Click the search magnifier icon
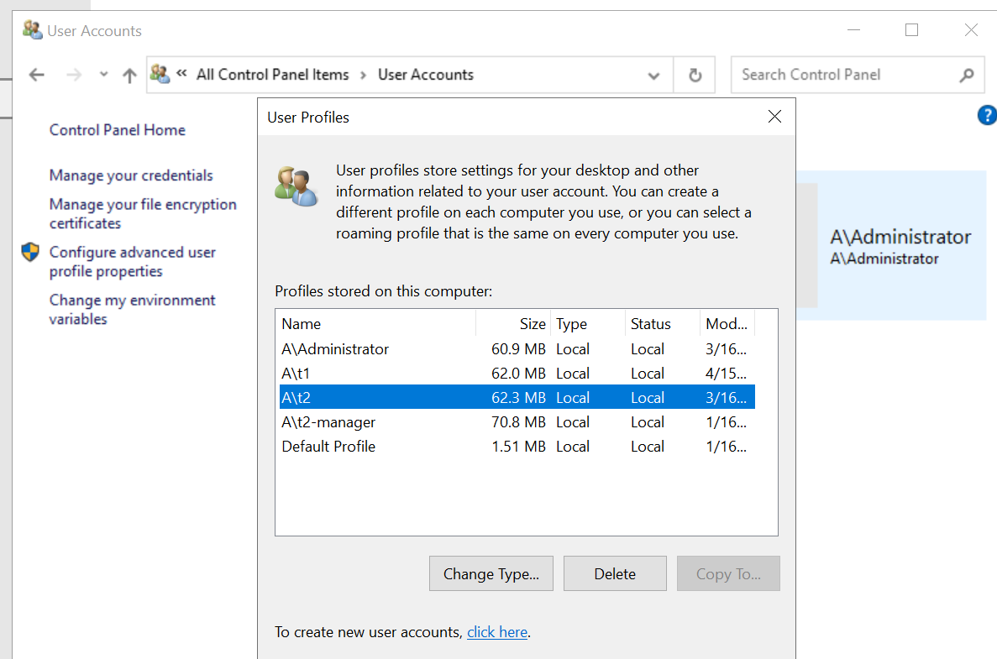997x659 pixels. coord(964,75)
